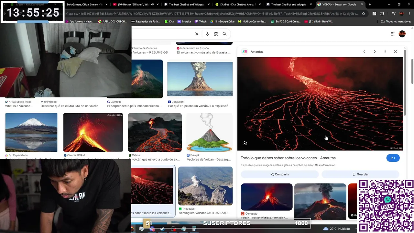Open the Google Drive bookmark
Viewport: 414px width, 233px height.
pos(222,21)
